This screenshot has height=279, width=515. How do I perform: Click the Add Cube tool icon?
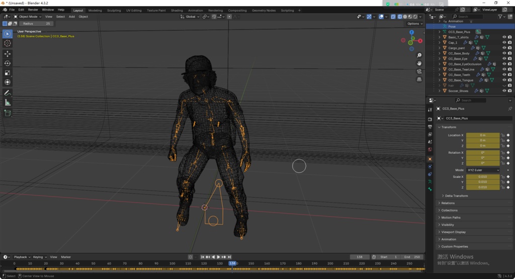click(x=8, y=113)
